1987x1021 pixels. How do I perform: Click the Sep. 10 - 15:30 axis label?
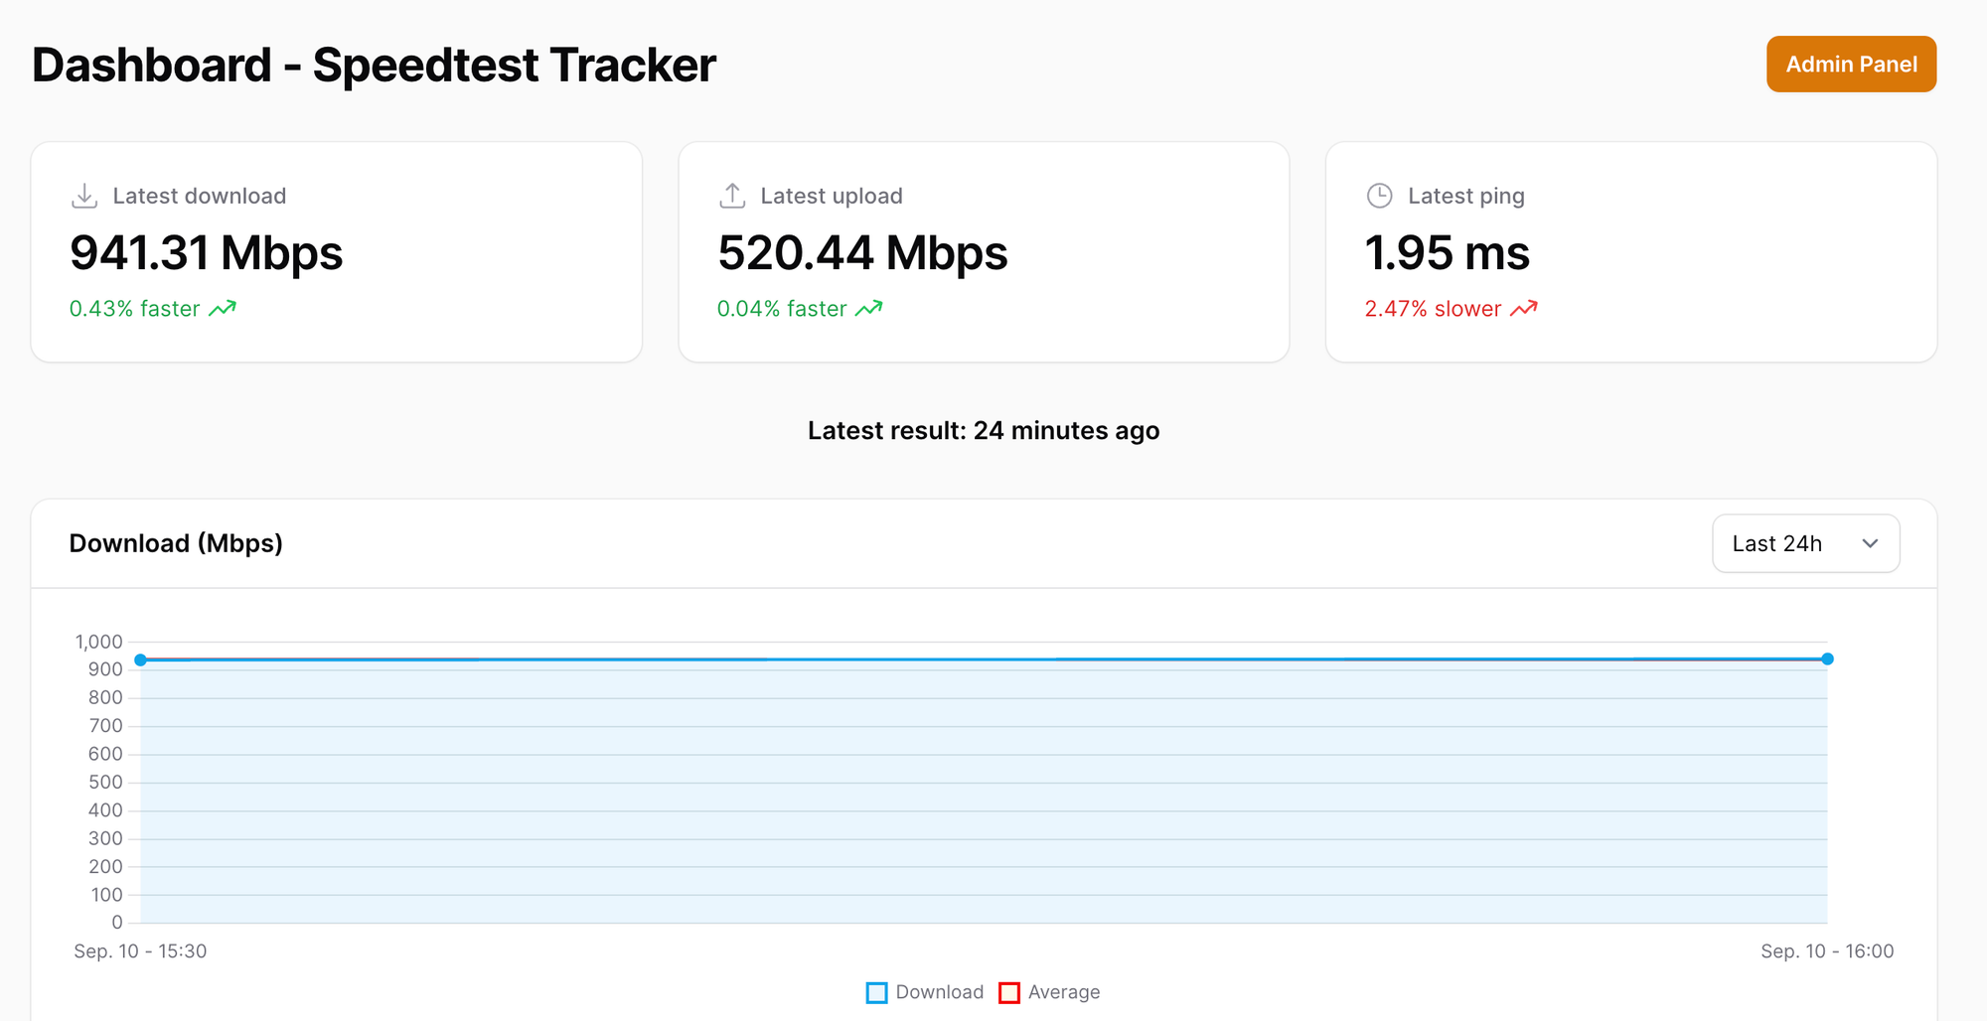[140, 951]
